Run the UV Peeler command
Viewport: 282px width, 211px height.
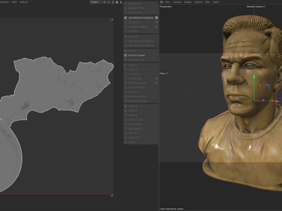coord(141,36)
